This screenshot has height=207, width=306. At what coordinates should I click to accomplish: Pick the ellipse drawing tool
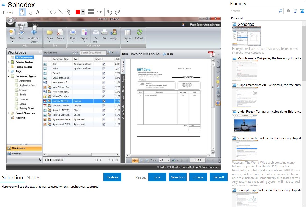(53, 12)
